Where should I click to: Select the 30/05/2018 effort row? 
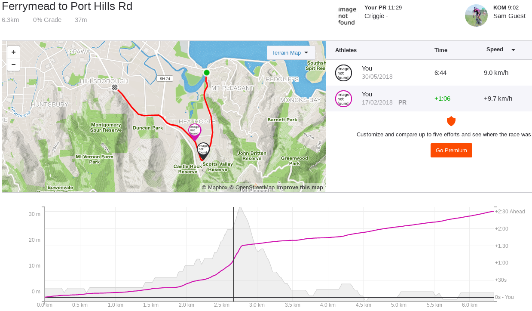428,73
